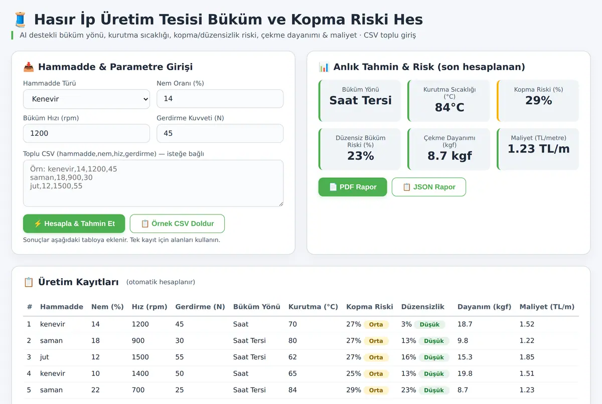Click the Orta badge in row 3
Image resolution: width=602 pixels, height=404 pixels.
point(376,357)
